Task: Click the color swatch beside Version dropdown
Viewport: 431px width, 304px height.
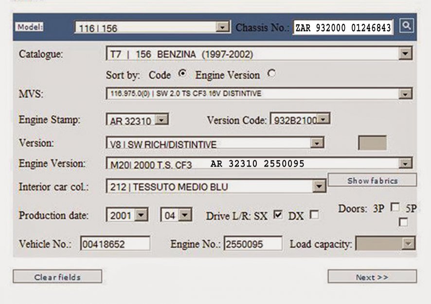Action: (372, 143)
